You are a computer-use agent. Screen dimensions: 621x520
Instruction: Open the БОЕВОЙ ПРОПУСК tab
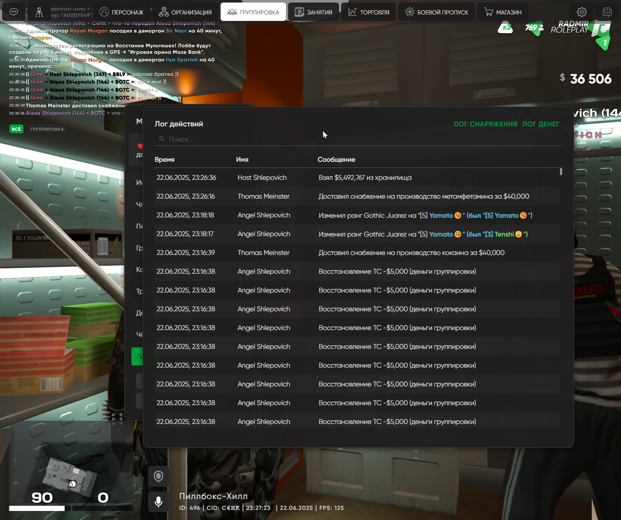(437, 12)
